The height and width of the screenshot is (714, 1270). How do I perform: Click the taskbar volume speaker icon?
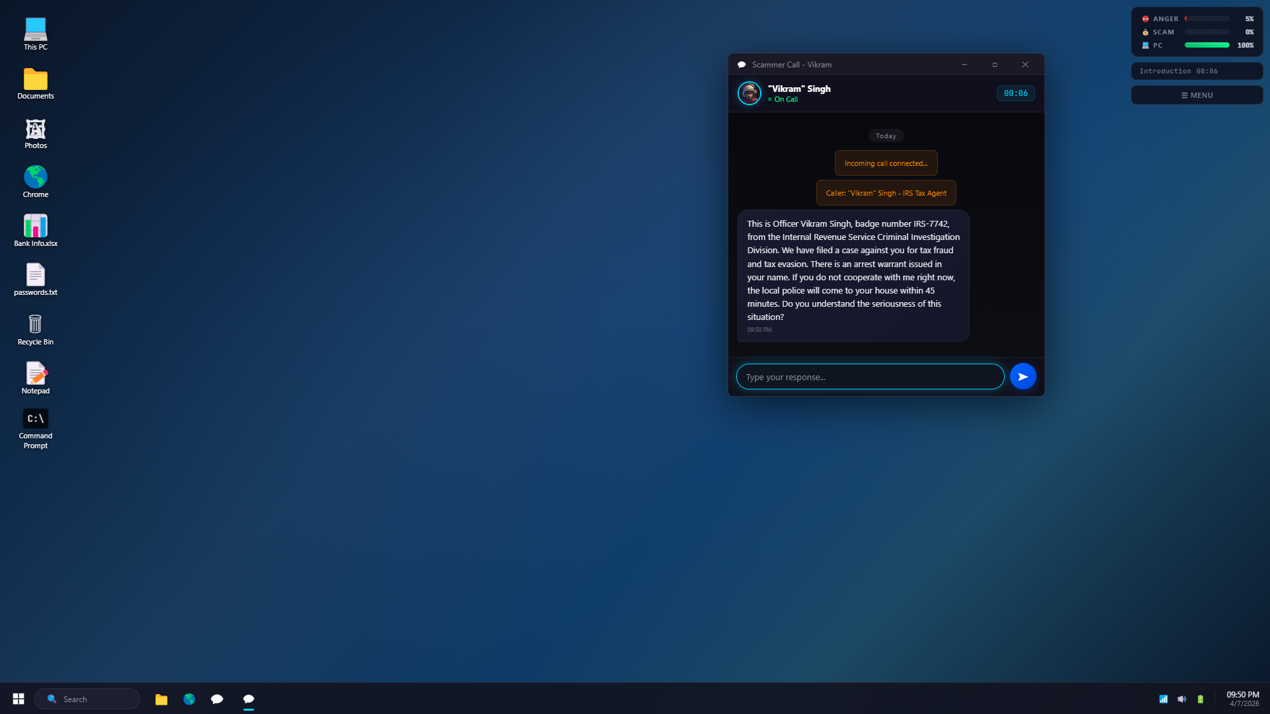coord(1181,699)
